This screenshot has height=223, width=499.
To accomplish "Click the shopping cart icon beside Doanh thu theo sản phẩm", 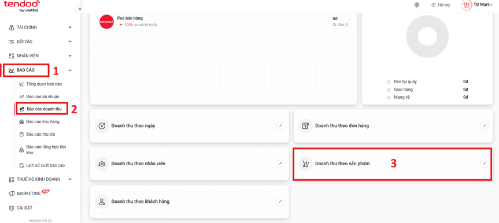I will tap(305, 164).
